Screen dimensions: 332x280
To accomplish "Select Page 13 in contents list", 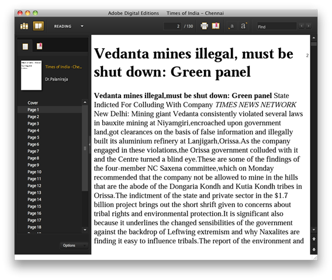I will [x=50, y=192].
